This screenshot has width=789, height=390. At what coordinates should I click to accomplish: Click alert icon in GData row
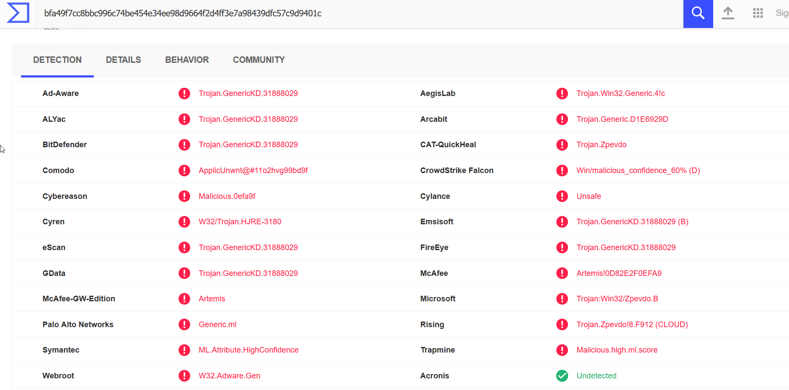(184, 273)
